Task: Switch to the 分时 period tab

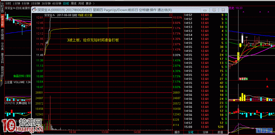Action: coord(8,3)
